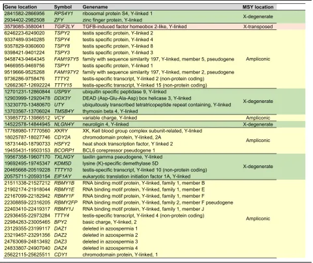Select gene symbol TSPY1
The width and height of the screenshot is (313, 263).
(61, 66)
